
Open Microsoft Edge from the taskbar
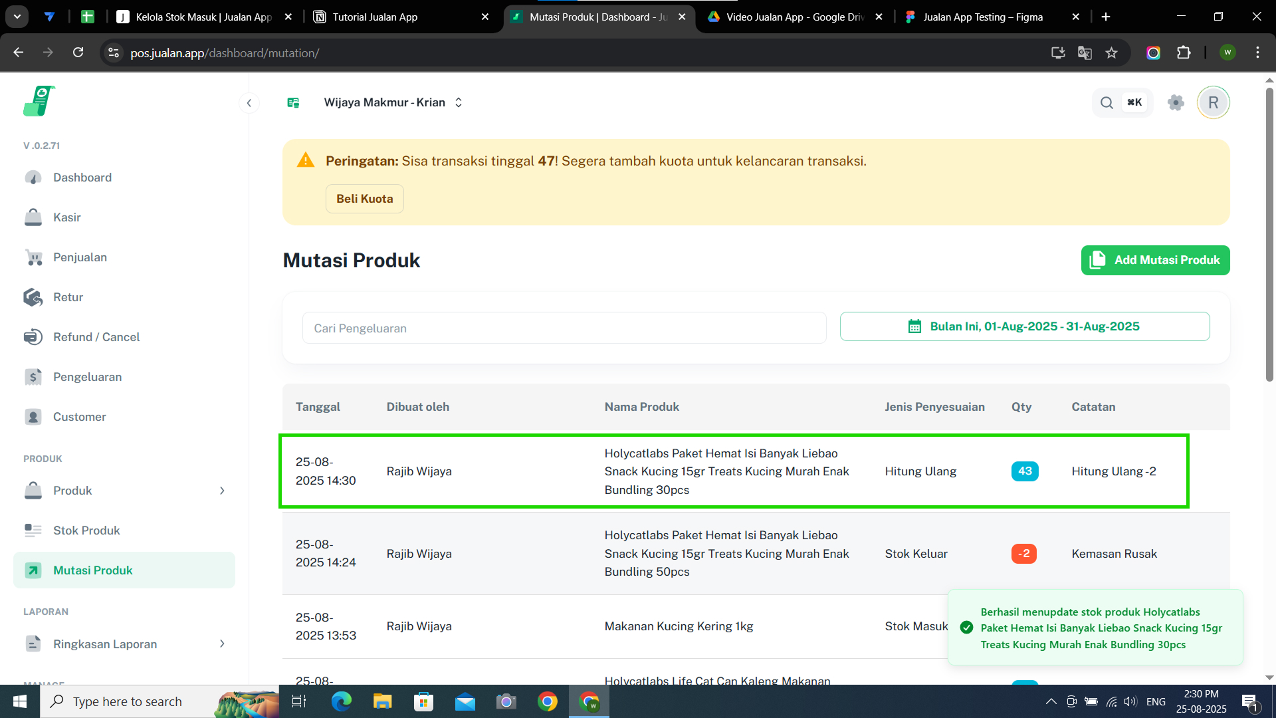click(341, 701)
